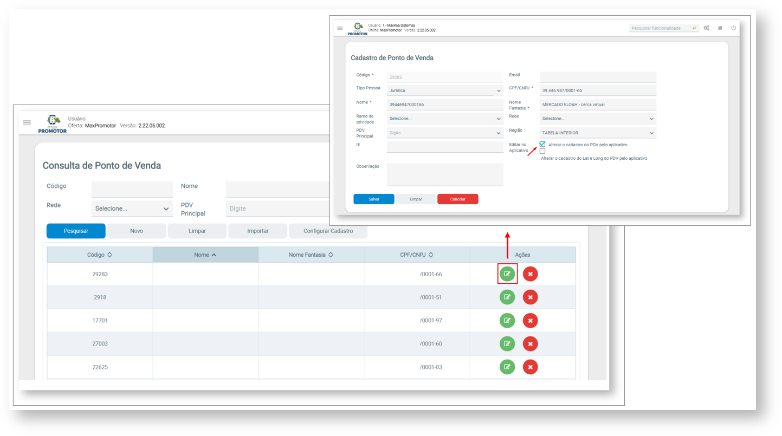
Task: Open the Região dropdown showing TABELA-INTERIOR
Action: coord(598,133)
